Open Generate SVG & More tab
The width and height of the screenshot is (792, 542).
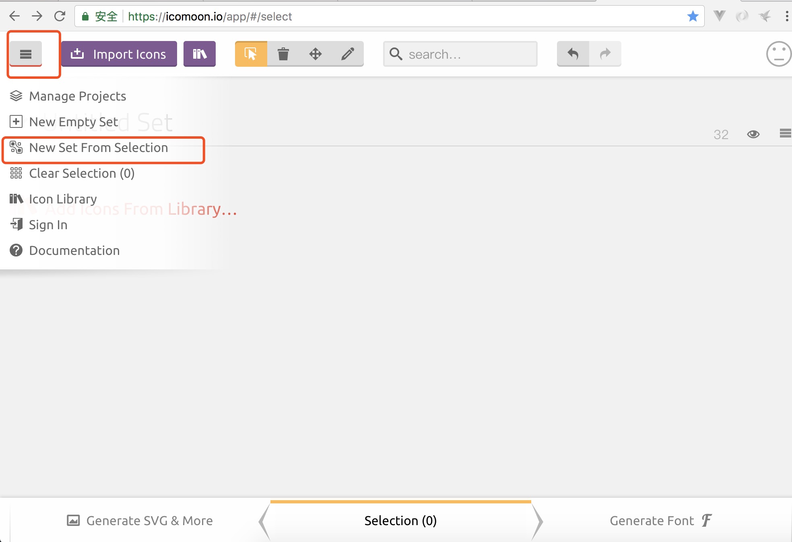point(140,521)
